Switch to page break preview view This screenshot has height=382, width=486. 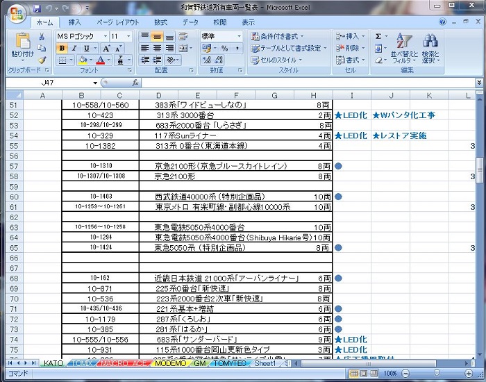[x=374, y=373]
